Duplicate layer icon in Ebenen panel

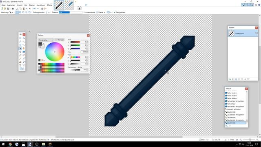[236, 79]
